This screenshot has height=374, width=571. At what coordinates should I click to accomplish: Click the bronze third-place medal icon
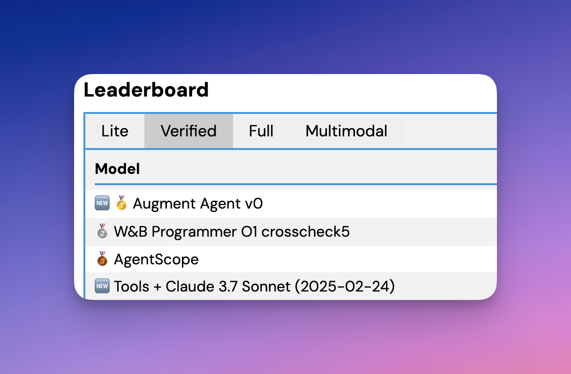tap(102, 259)
